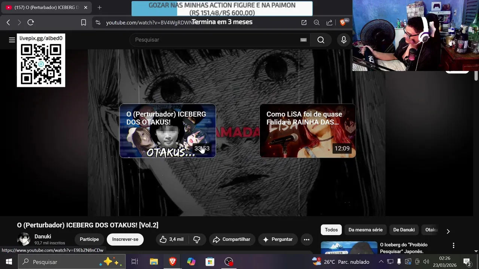
Task: Show next filter chips with the right chevron
Action: tap(448, 231)
